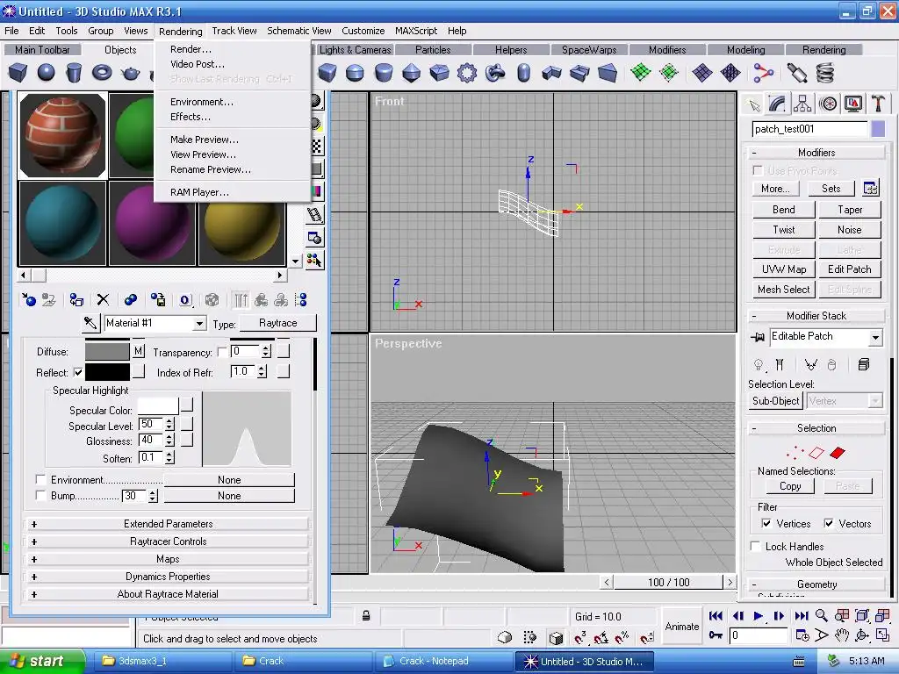Click Select by Material icon

click(315, 261)
